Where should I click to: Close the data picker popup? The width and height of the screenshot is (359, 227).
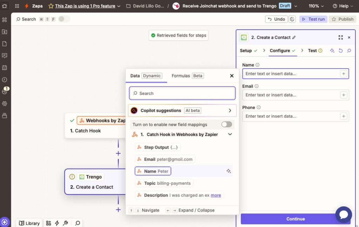point(232,76)
